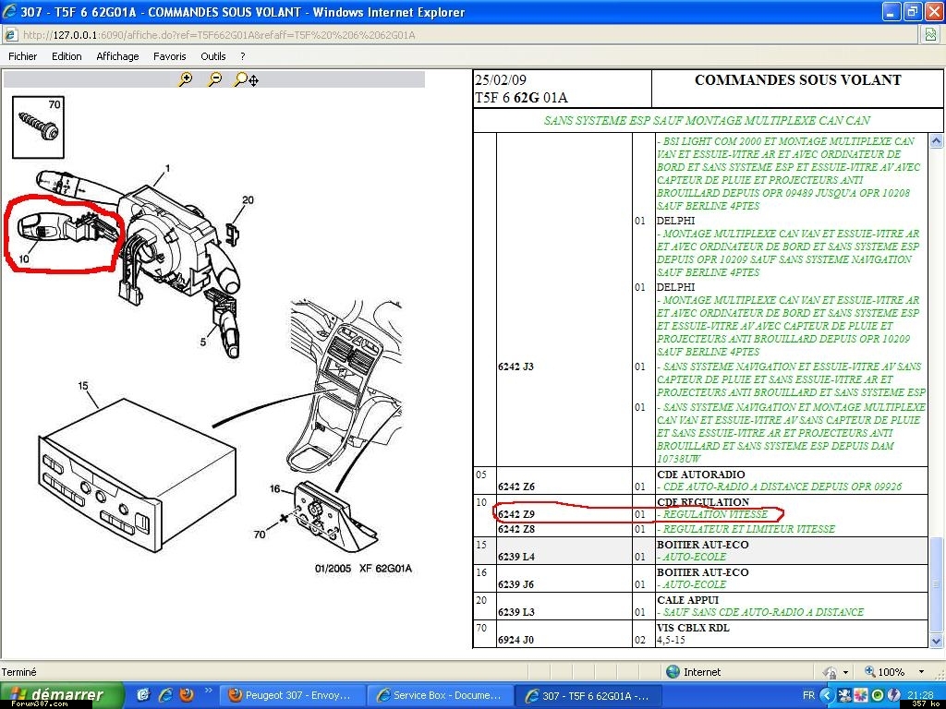Launch Internet Explorer from quick launch
This screenshot has height=709, width=946.
click(x=164, y=695)
